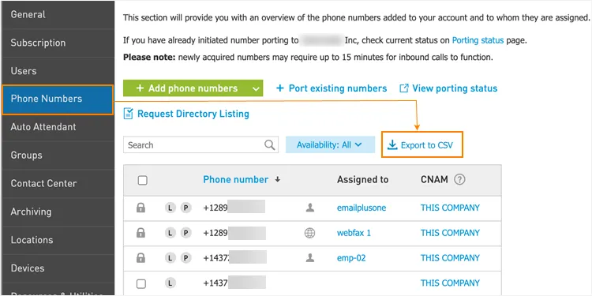Click the user icon beside emp-02
Image resolution: width=592 pixels, height=296 pixels.
tap(310, 258)
